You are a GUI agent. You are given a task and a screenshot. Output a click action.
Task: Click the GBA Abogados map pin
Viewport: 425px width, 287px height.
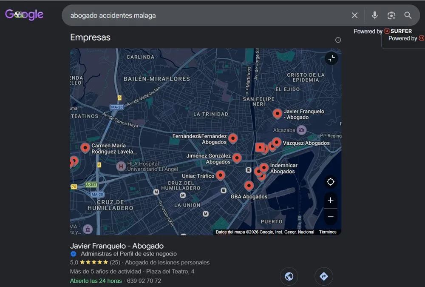(249, 186)
